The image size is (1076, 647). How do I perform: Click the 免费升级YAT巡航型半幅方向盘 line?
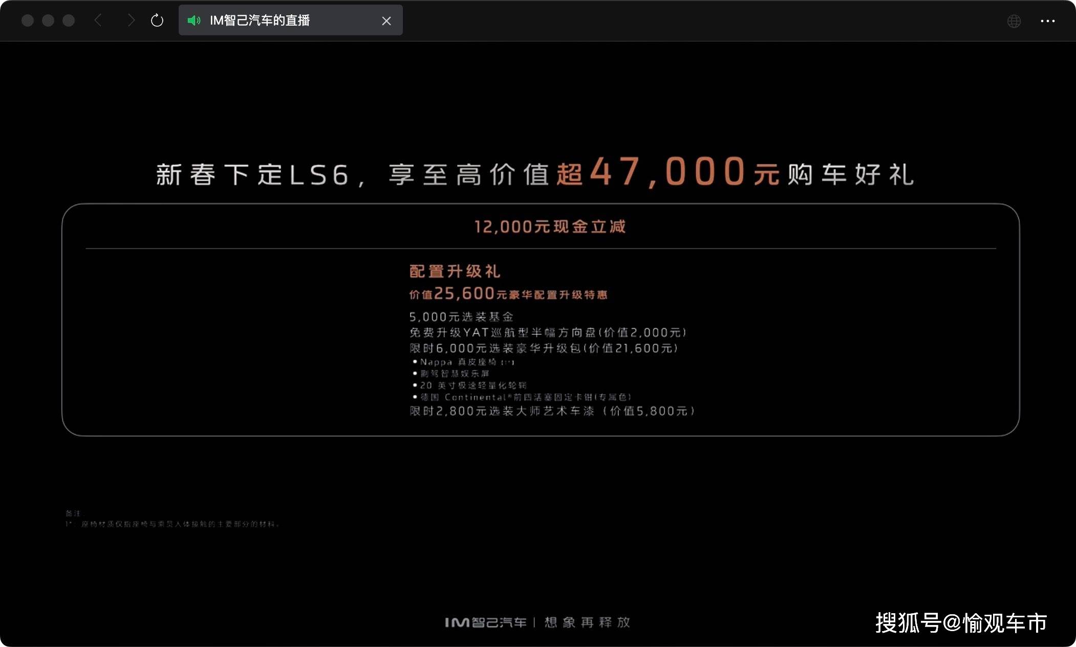[548, 333]
